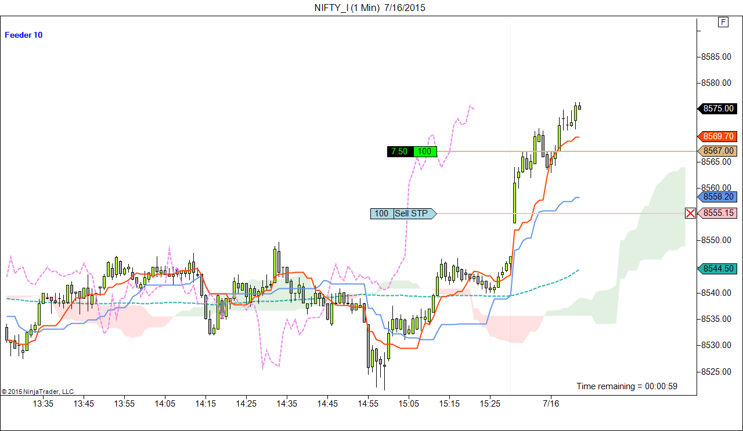This screenshot has width=743, height=431.
Task: Click the 100 quantity box on Sell STP order
Action: (381, 213)
